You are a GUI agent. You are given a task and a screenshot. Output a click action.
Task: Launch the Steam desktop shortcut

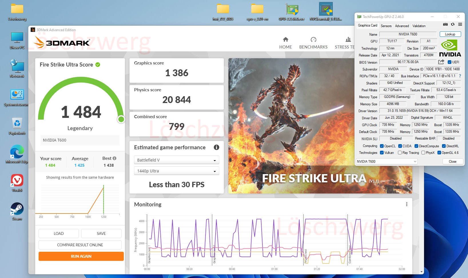[17, 211]
